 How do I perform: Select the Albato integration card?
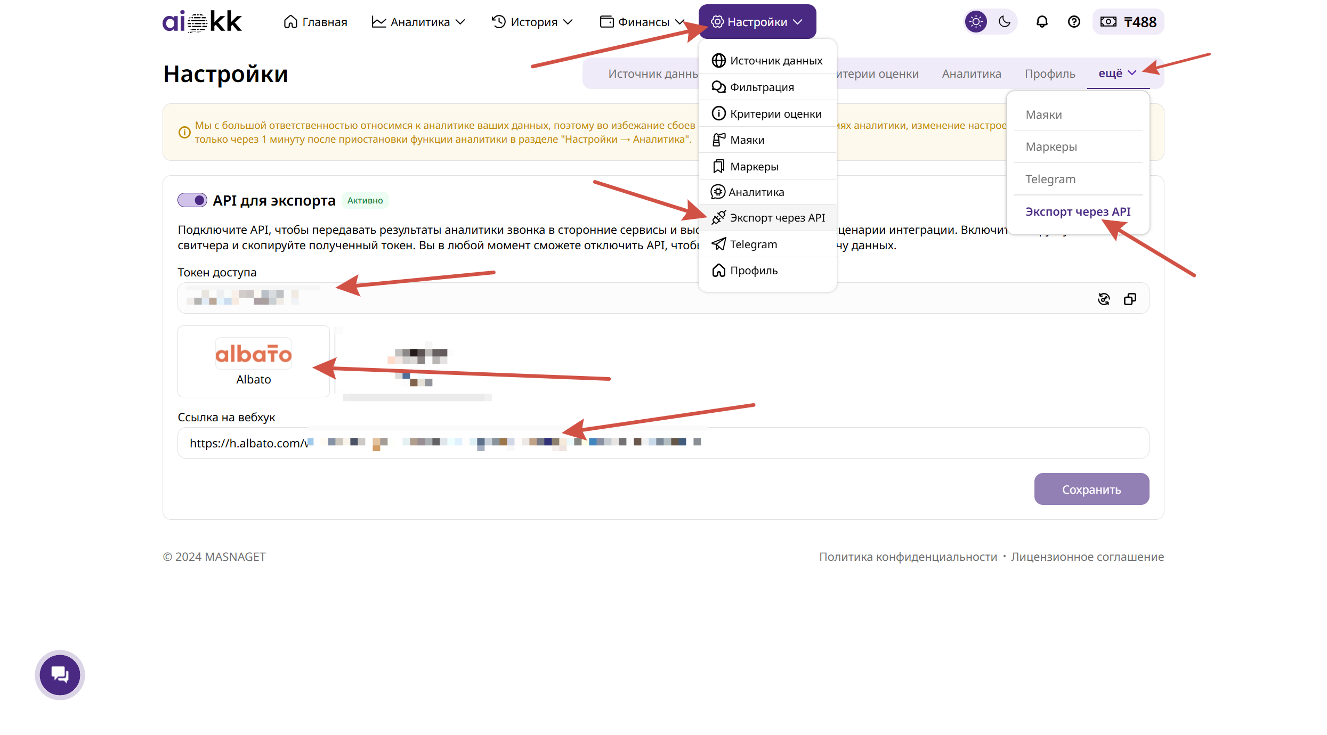[254, 362]
